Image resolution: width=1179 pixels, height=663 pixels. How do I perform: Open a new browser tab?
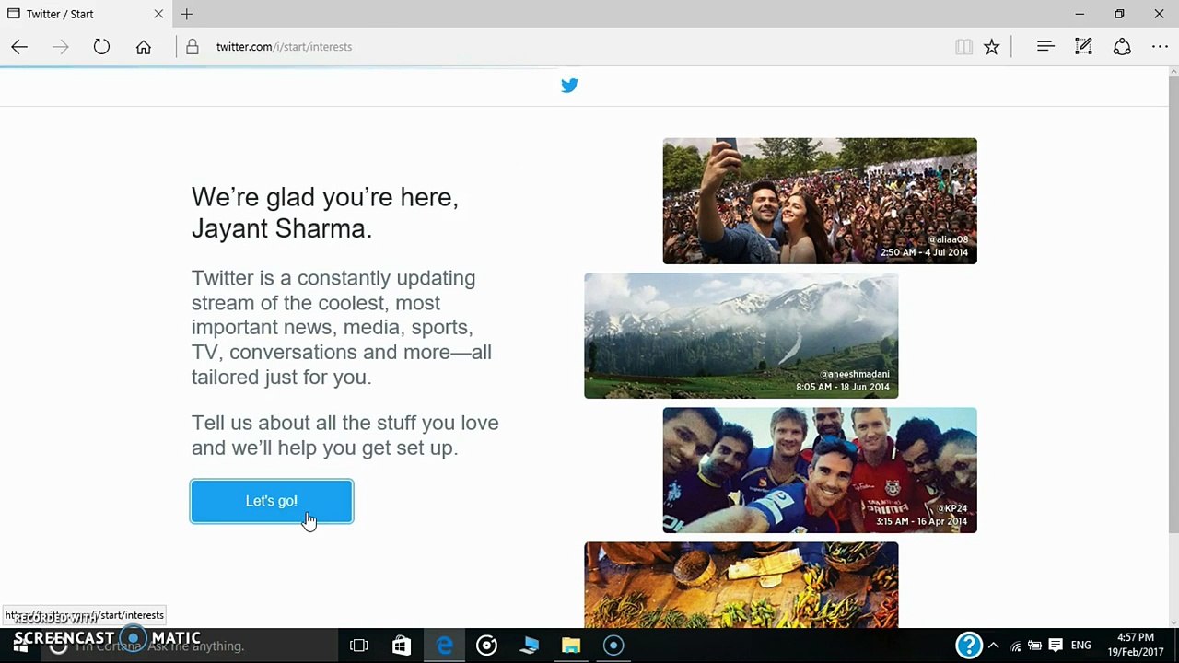point(187,14)
